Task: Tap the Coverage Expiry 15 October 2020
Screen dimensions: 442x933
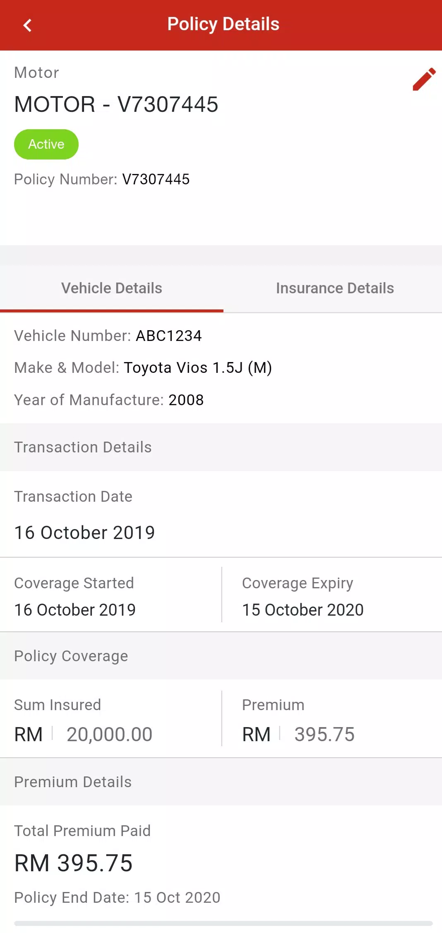Action: 303,610
